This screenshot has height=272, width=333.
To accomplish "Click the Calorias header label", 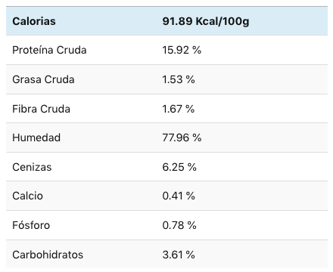I will point(34,21).
